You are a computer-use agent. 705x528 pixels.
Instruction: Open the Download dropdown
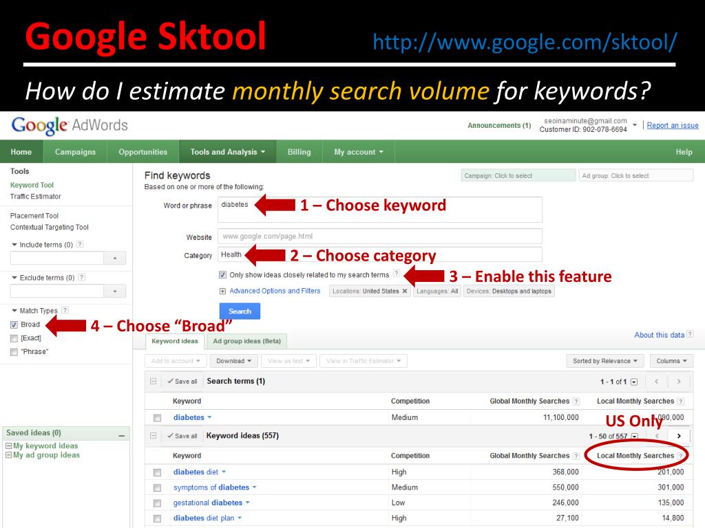(234, 361)
